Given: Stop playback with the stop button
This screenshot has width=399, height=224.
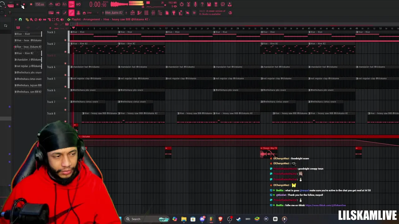Looking at the screenshot, I should (23, 5).
